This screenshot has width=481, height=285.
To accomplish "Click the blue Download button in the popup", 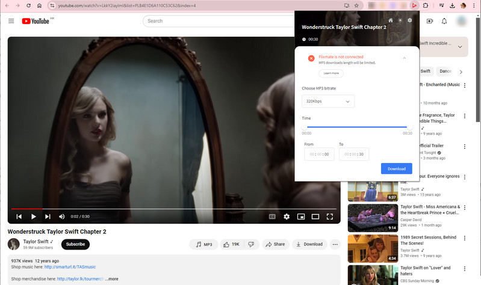I will click(x=396, y=168).
